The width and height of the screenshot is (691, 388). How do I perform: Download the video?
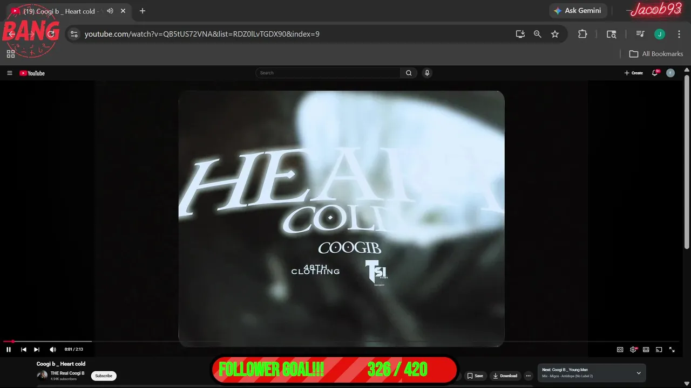(x=505, y=376)
